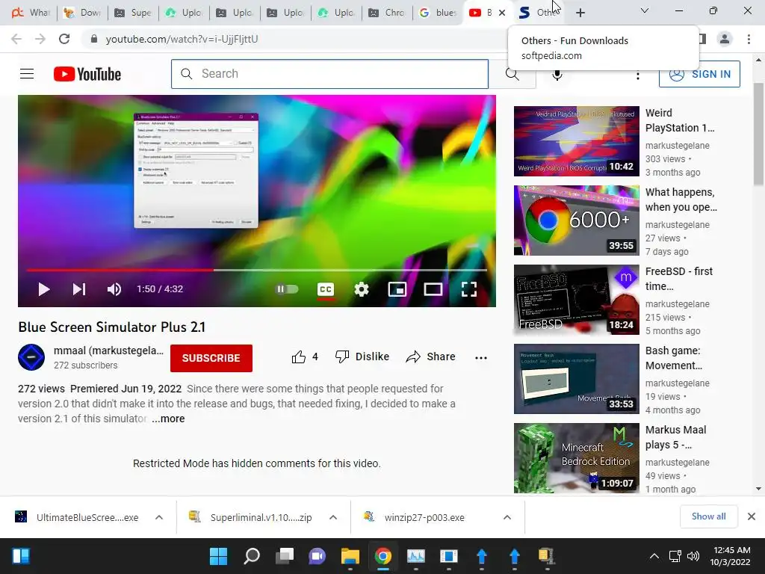This screenshot has height=574, width=765.
Task: Open a new browser tab
Action: (x=580, y=13)
